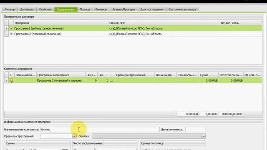267x150 pixels.
Task: Click Программы в комплексе column header
Action: pyautogui.click(x=61, y=75)
